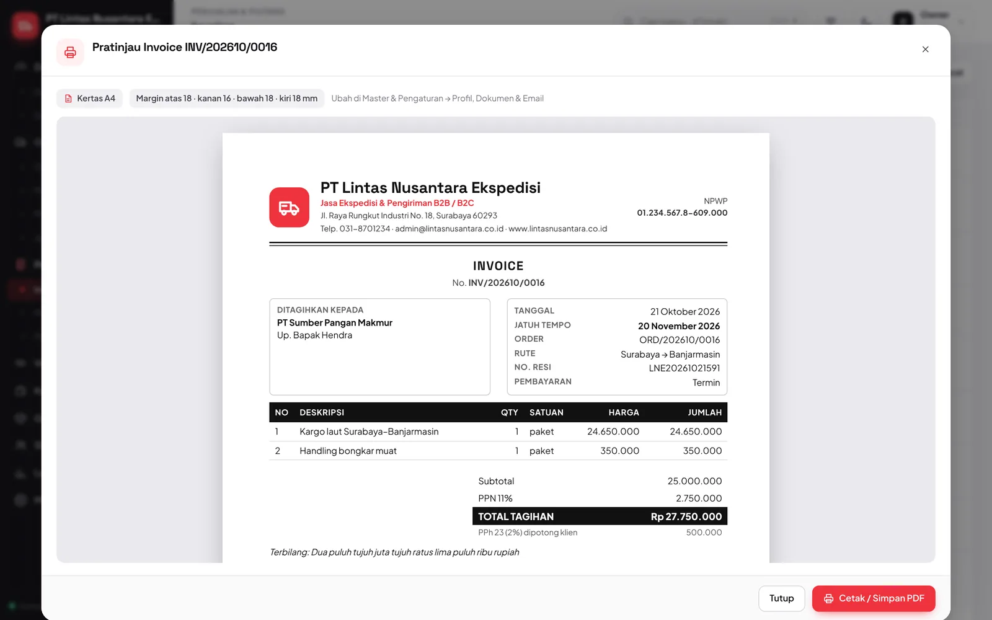992x620 pixels.
Task: Click the Harga value '24.650.000'
Action: click(613, 432)
